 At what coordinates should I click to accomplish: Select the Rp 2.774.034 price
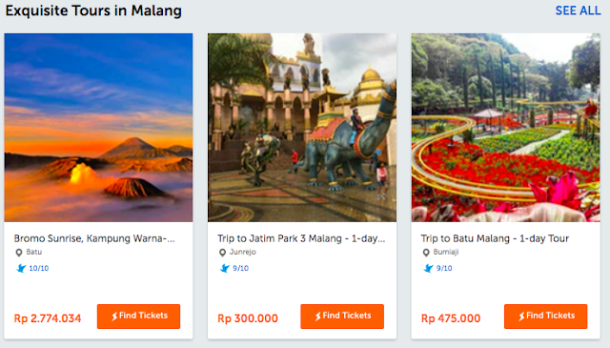point(48,318)
